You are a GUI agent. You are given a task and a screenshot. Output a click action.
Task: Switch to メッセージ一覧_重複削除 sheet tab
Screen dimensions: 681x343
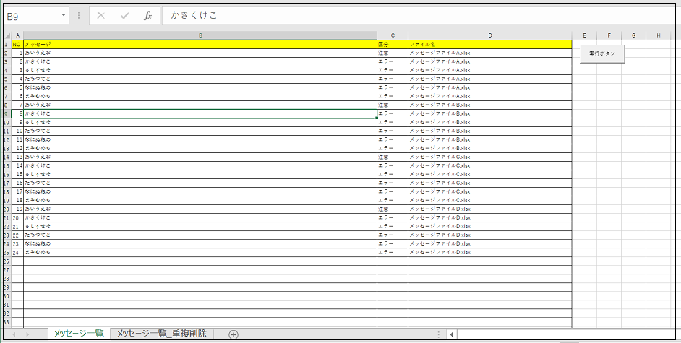(161, 334)
